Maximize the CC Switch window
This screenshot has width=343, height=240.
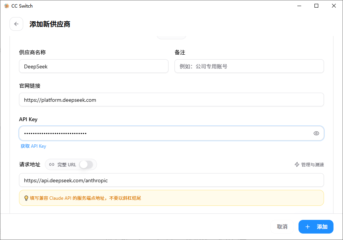coord(316,6)
